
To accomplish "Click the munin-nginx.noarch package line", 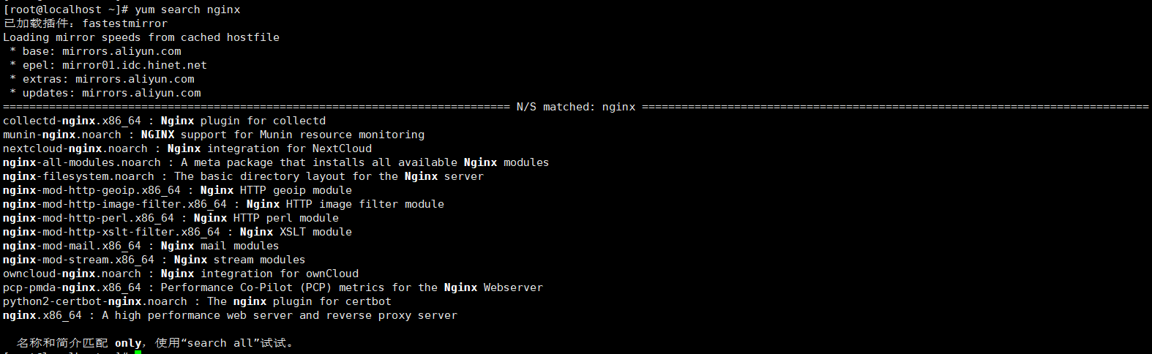I will (62, 135).
